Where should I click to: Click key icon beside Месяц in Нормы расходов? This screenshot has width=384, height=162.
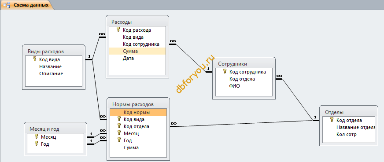tap(119, 133)
